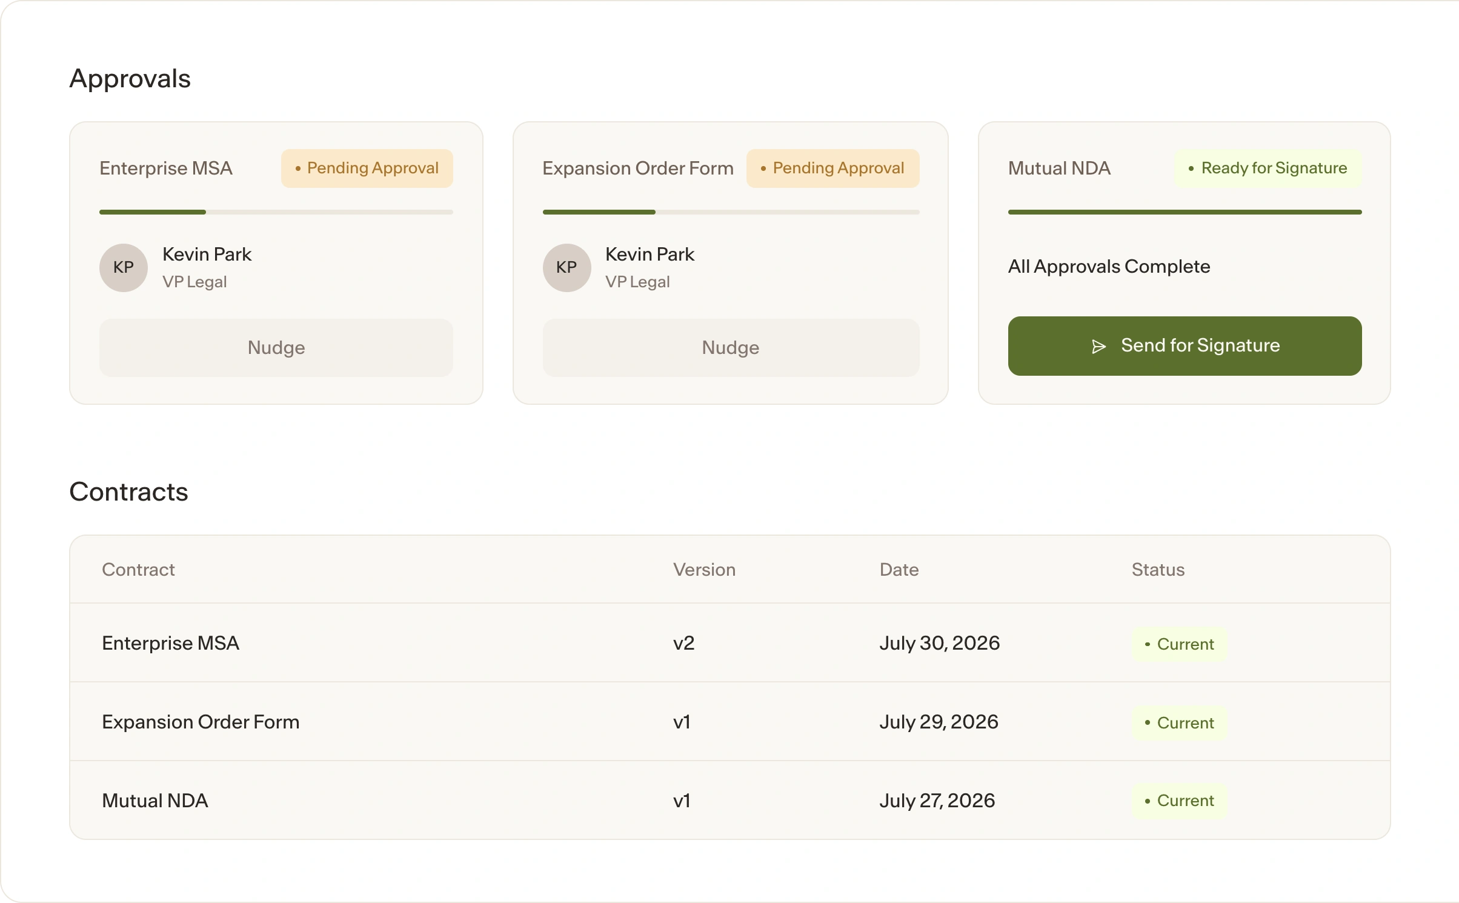The width and height of the screenshot is (1459, 903).
Task: Click Current status badge for Enterprise MSA
Action: coord(1179,644)
